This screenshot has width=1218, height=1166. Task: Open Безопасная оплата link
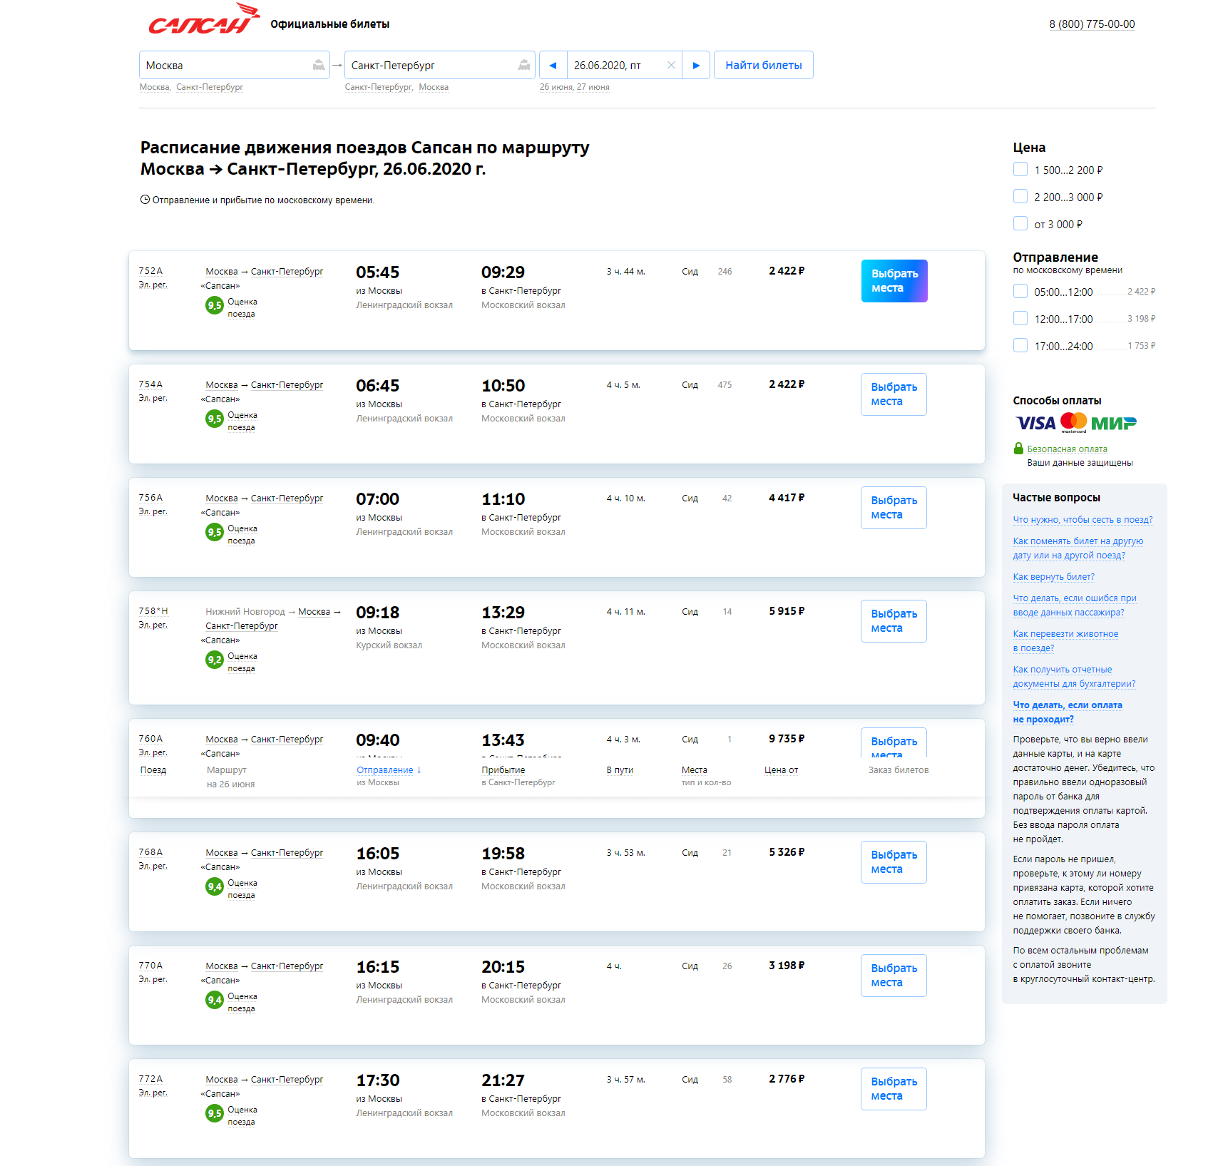click(x=1067, y=449)
